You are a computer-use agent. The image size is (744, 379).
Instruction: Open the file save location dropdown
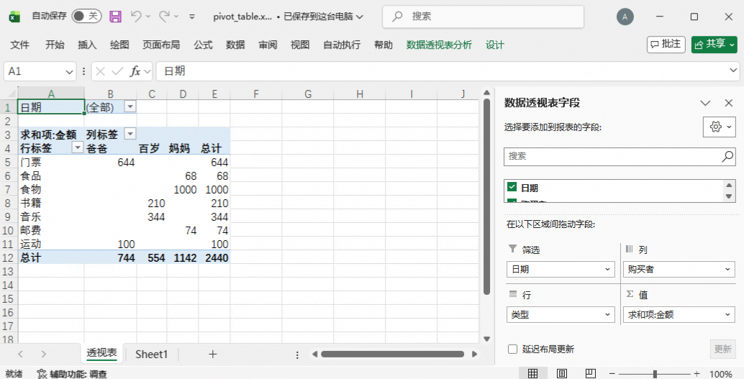tap(360, 17)
